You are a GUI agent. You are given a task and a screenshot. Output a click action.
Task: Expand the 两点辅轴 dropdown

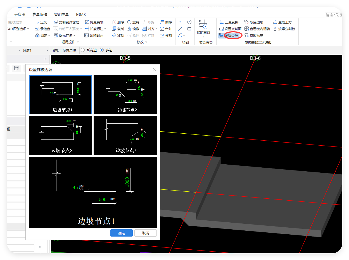coord(105,22)
